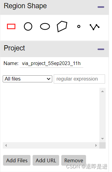
Task: Click the file list scroll-down arrow
Action: [102, 139]
